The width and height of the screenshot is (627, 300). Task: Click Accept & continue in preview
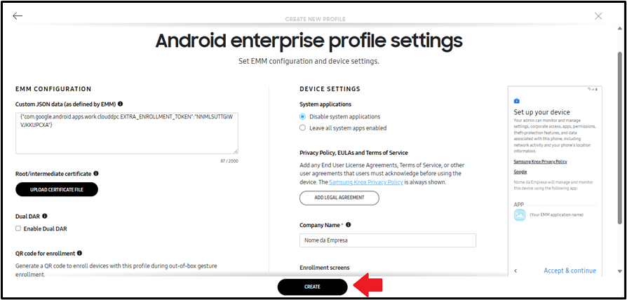pos(569,271)
